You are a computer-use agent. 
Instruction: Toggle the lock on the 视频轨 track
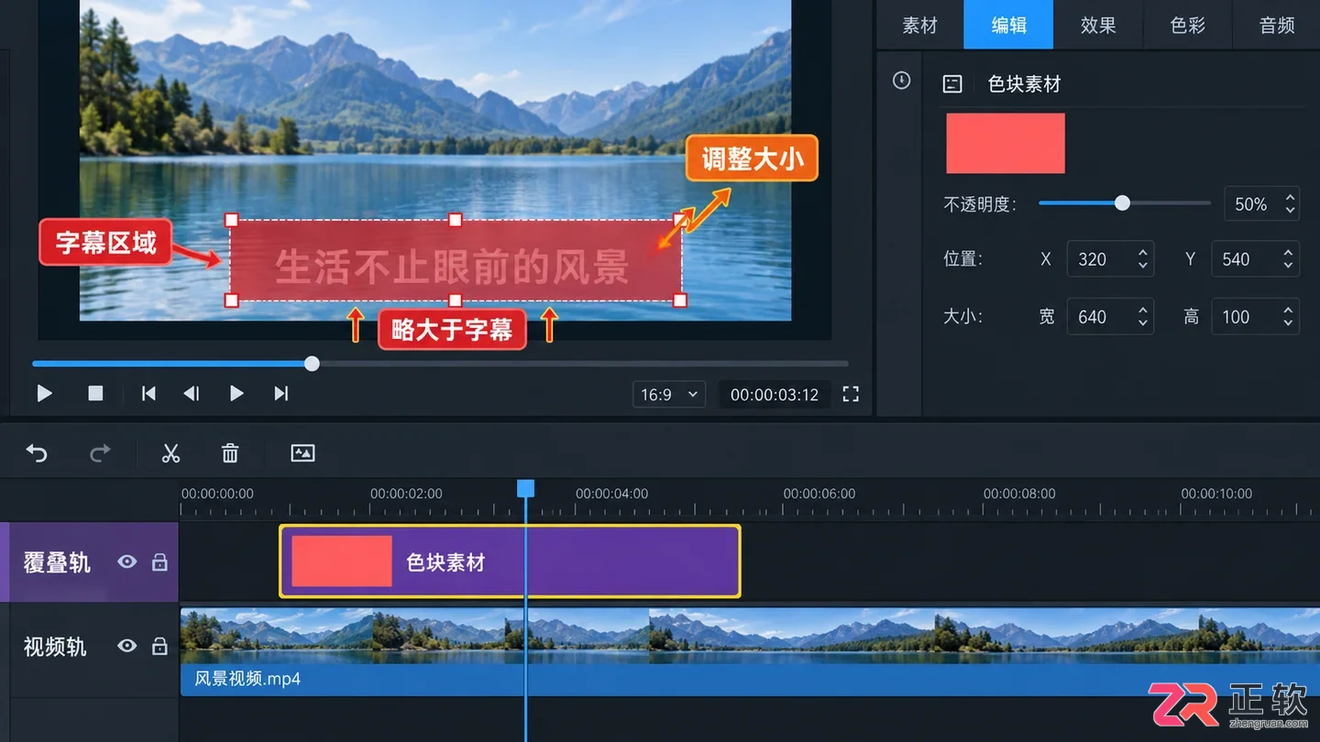tap(159, 647)
